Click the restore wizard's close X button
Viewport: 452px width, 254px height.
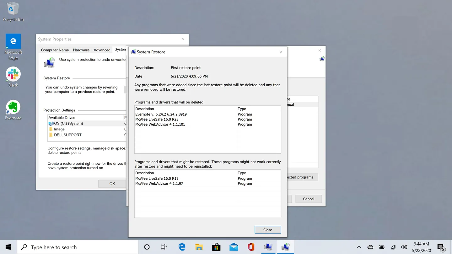(x=320, y=50)
